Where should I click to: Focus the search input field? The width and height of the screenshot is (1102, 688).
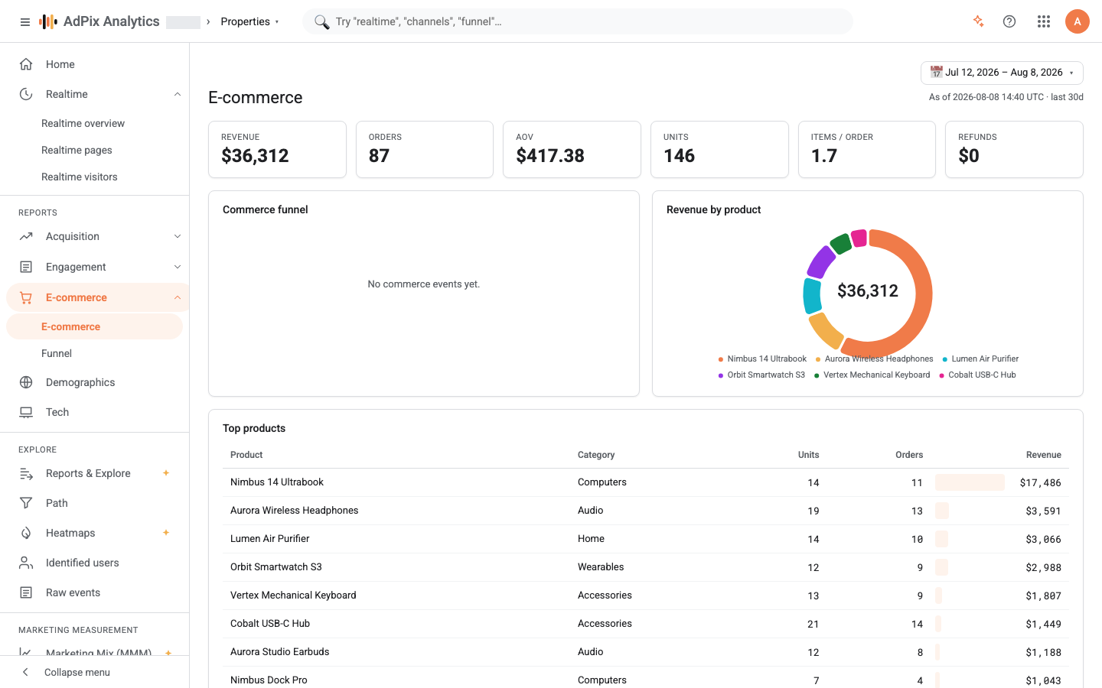578,21
